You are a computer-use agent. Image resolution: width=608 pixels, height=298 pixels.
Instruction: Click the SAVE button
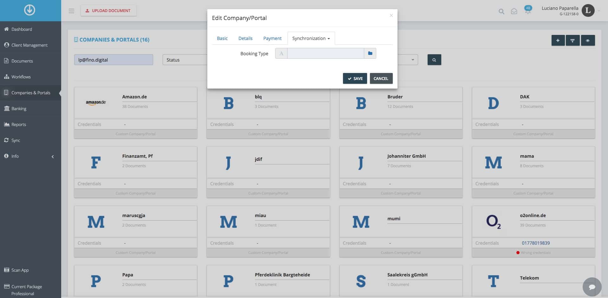click(355, 78)
